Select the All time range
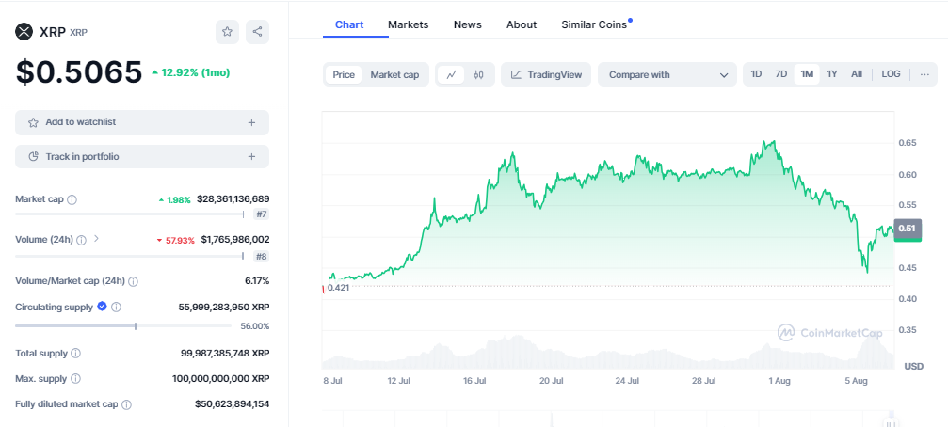This screenshot has width=948, height=427. [856, 74]
